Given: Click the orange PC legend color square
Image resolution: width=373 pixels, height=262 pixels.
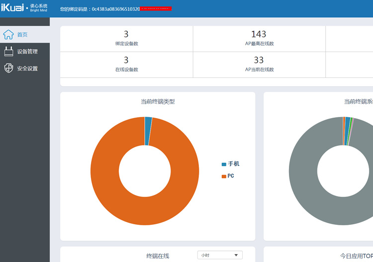Looking at the screenshot, I should click(x=224, y=177).
